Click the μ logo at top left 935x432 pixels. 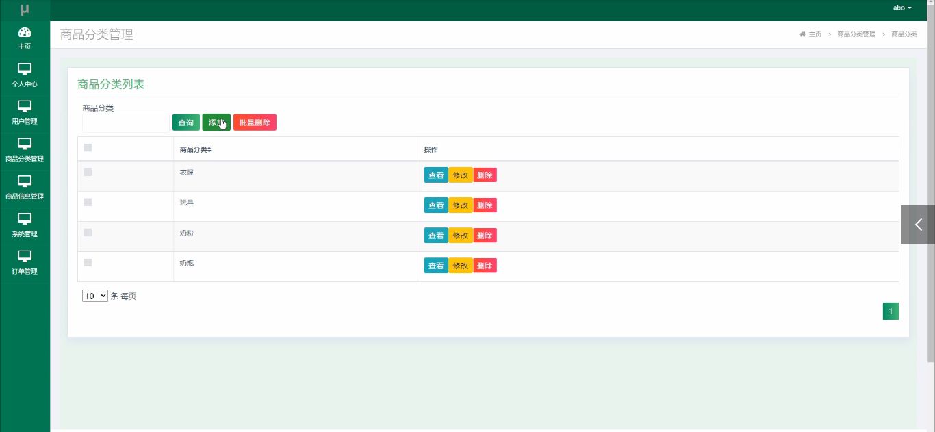tap(25, 10)
